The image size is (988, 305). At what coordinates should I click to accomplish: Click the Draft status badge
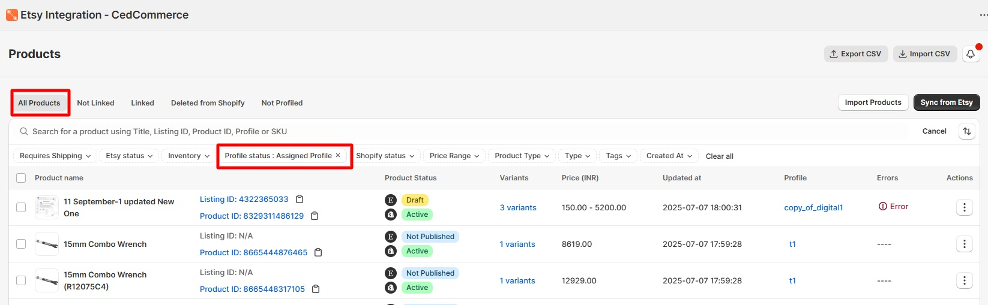tap(415, 200)
